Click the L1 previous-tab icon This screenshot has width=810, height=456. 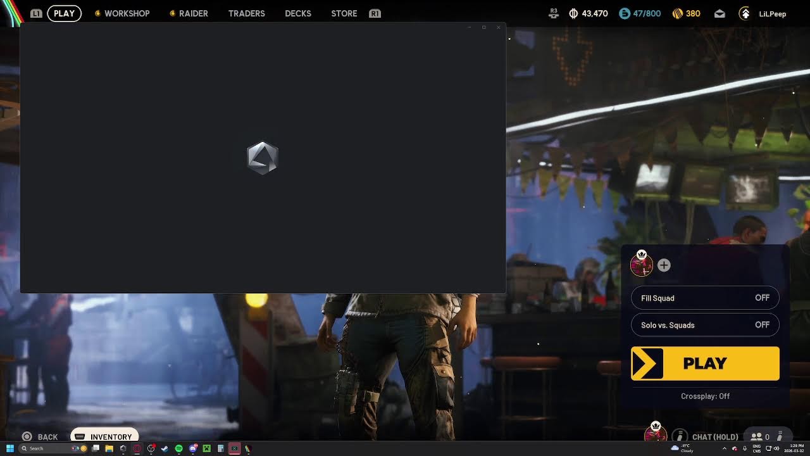click(x=36, y=13)
